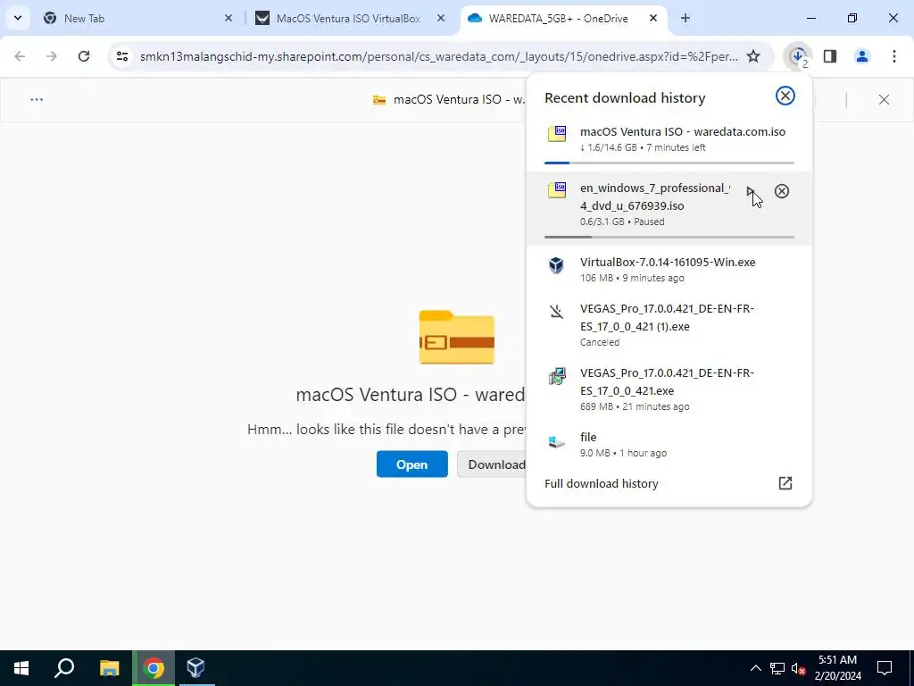This screenshot has height=686, width=914.
Task: Open VirtualBox-7.0.14-161095-Win.exe download entry
Action: (669, 269)
